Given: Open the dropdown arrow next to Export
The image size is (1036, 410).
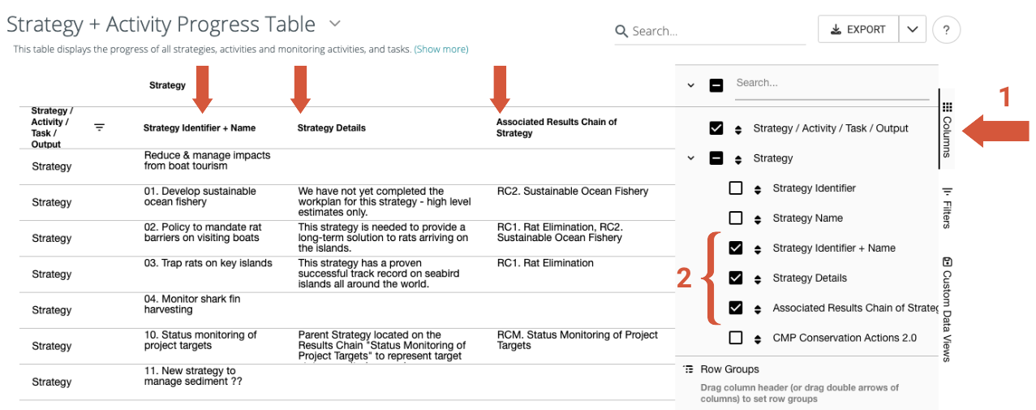Looking at the screenshot, I should click(913, 30).
